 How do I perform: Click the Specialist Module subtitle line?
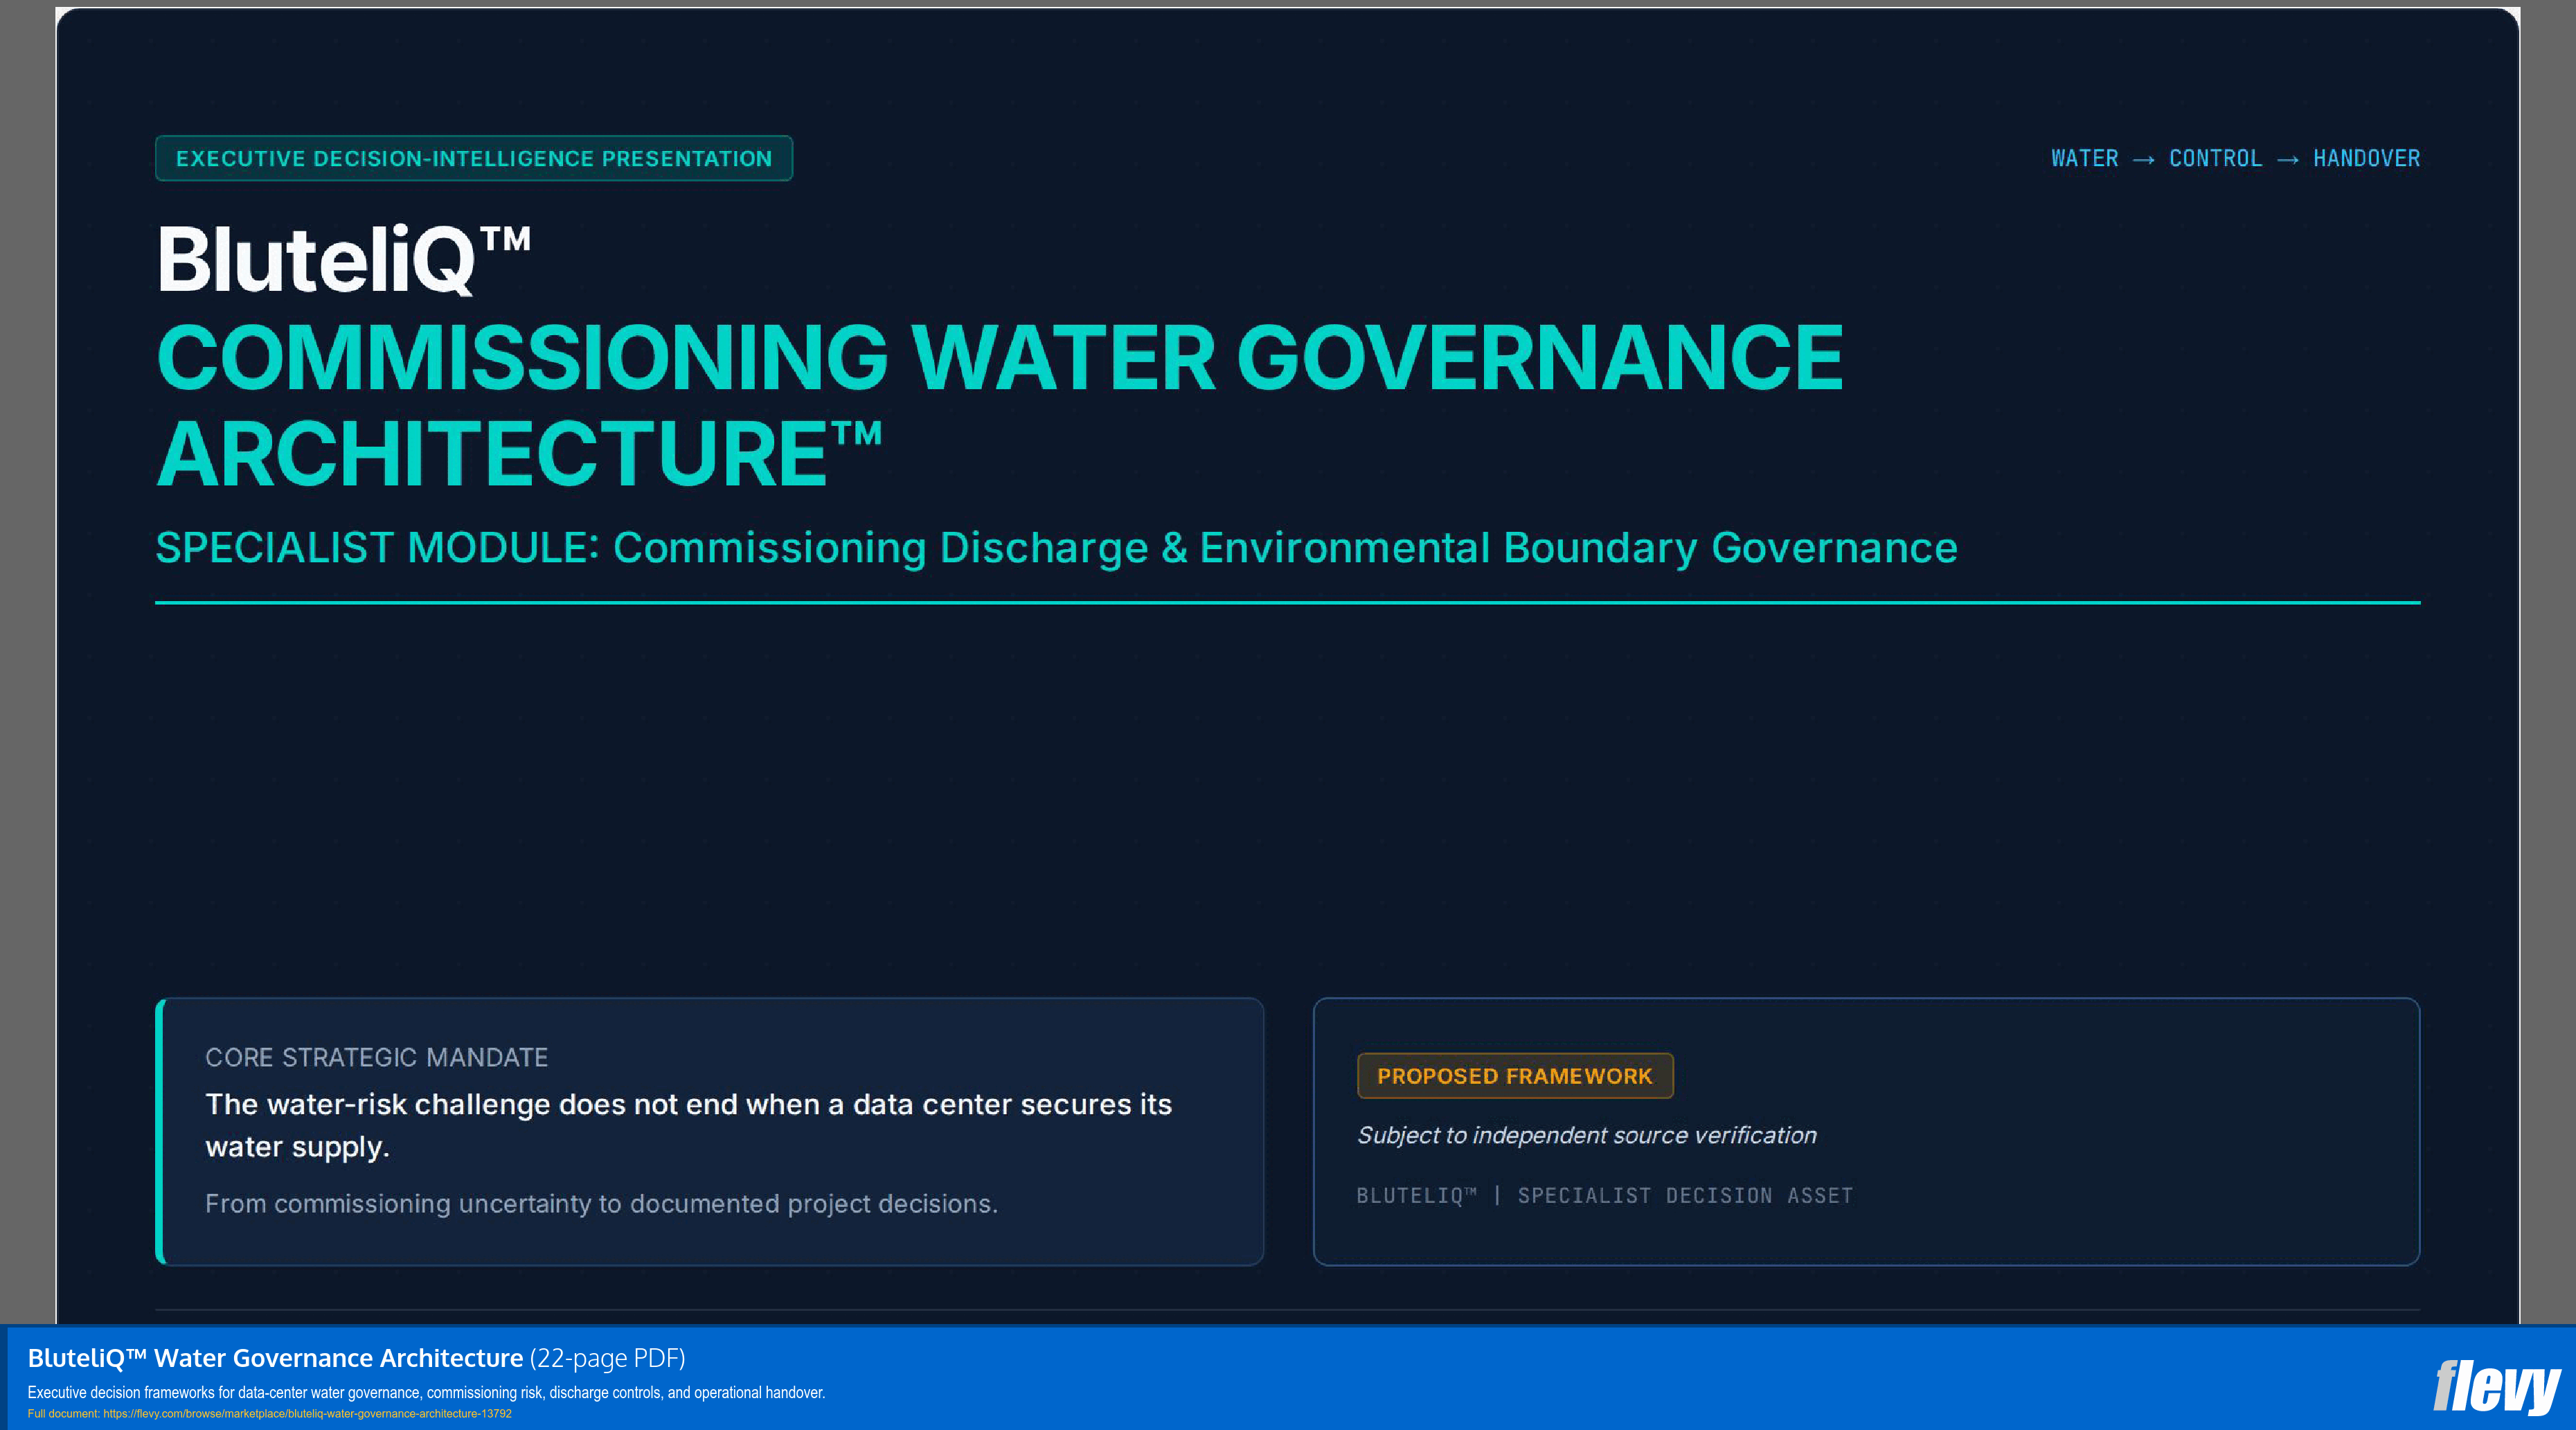[1056, 548]
